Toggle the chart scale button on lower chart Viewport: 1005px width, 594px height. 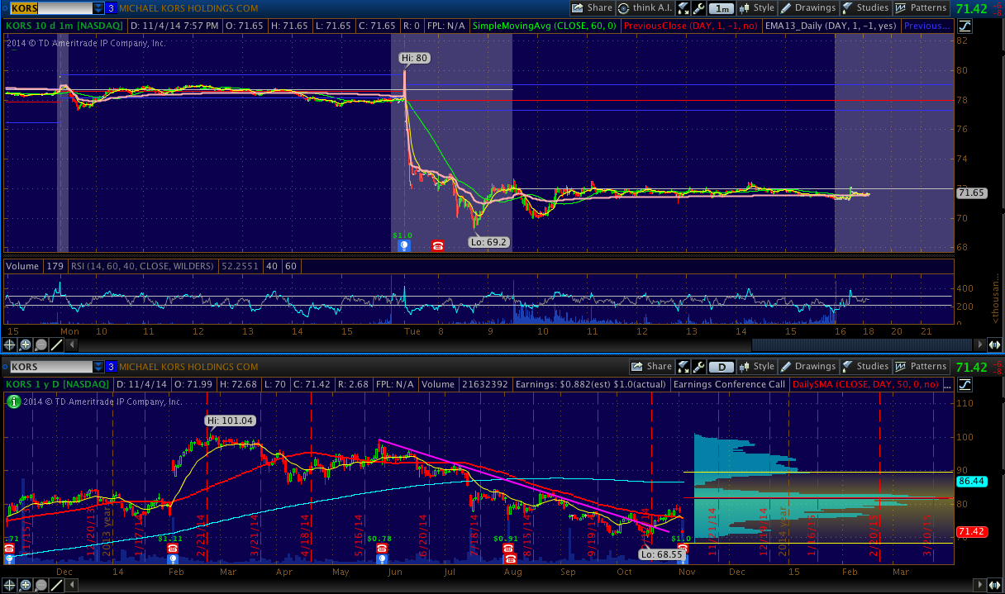click(965, 384)
